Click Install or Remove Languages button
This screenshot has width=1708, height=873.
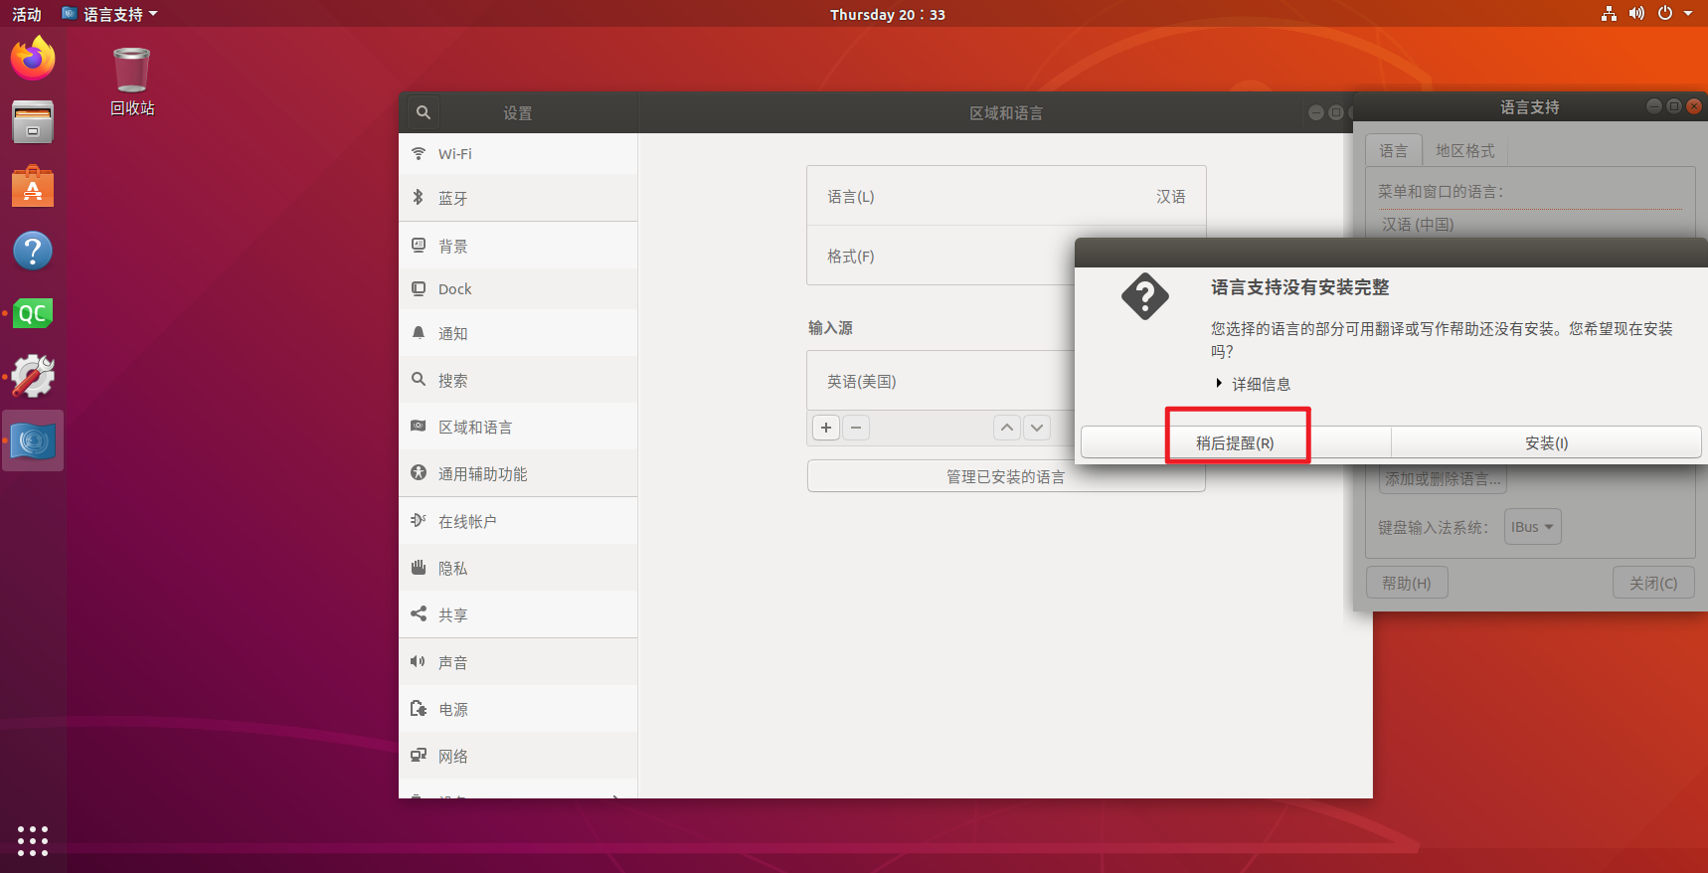(x=1442, y=479)
